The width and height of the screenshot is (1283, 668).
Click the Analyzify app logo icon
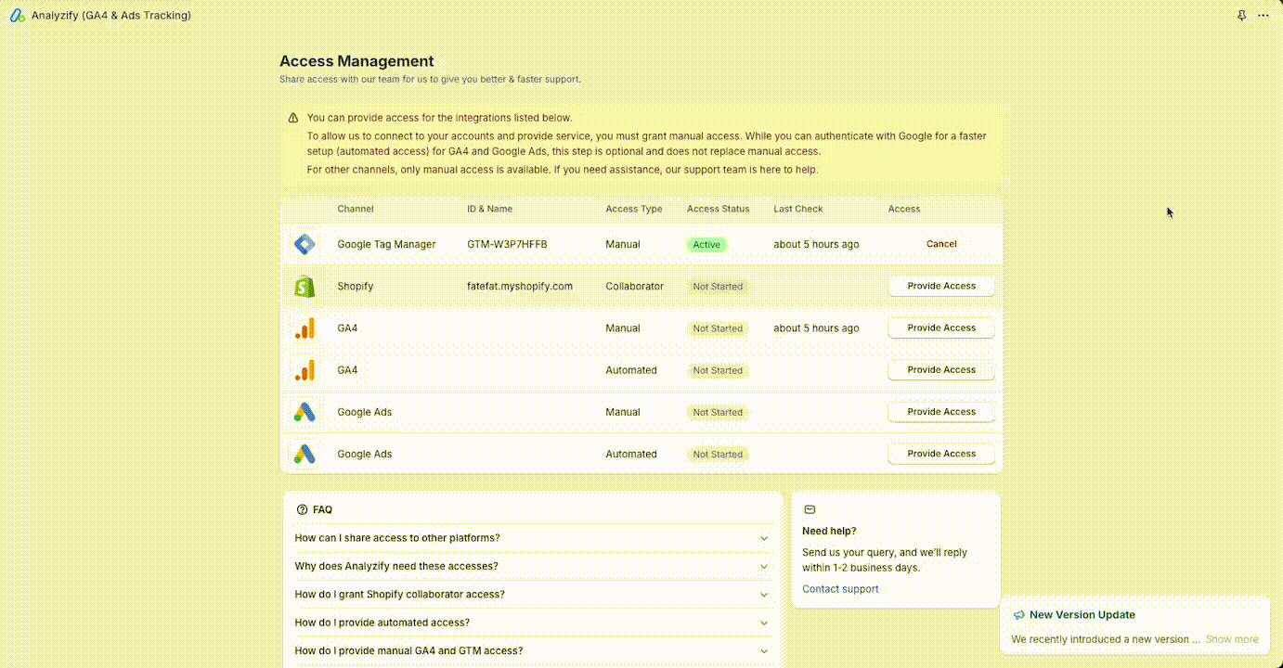coord(18,16)
